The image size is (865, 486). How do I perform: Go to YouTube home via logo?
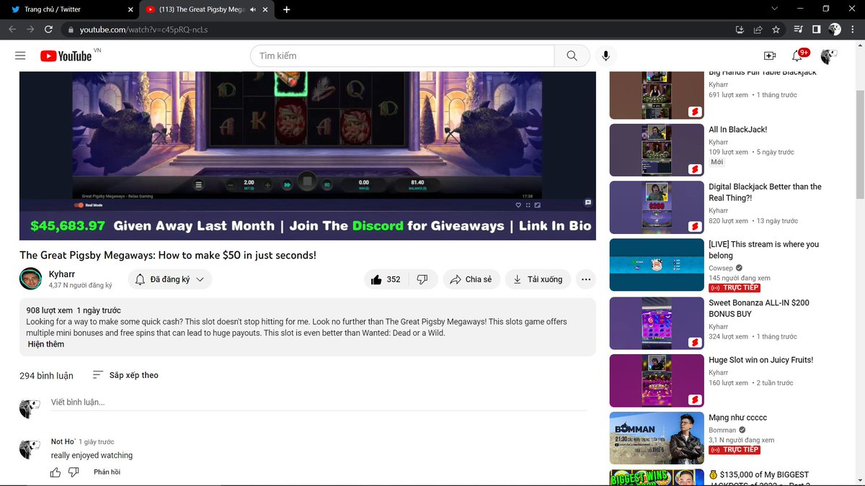[66, 56]
